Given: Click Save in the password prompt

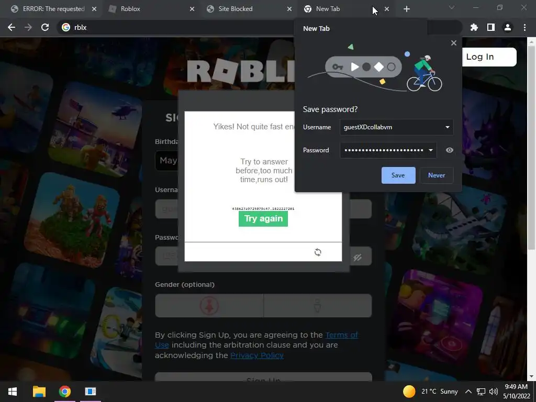Looking at the screenshot, I should [398, 175].
